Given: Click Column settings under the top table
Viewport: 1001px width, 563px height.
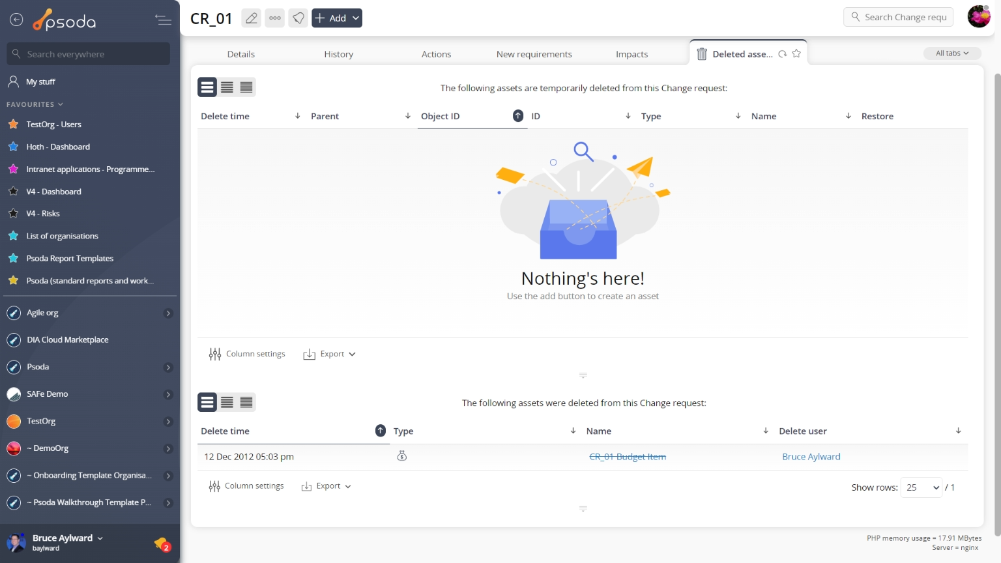Looking at the screenshot, I should coord(247,354).
